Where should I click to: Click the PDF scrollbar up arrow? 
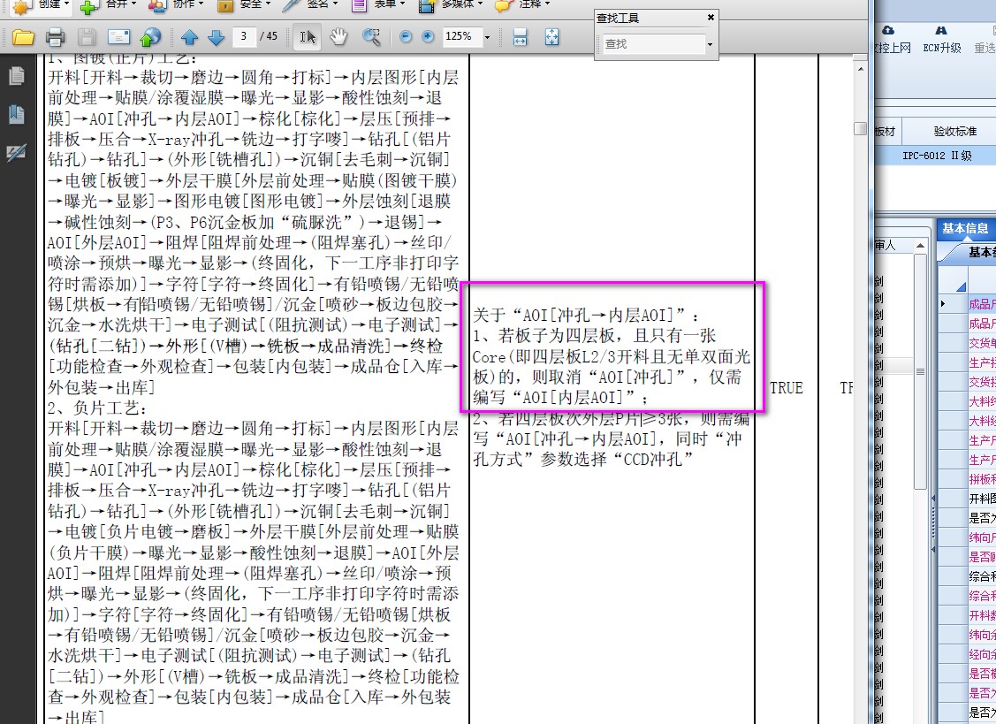pos(861,69)
